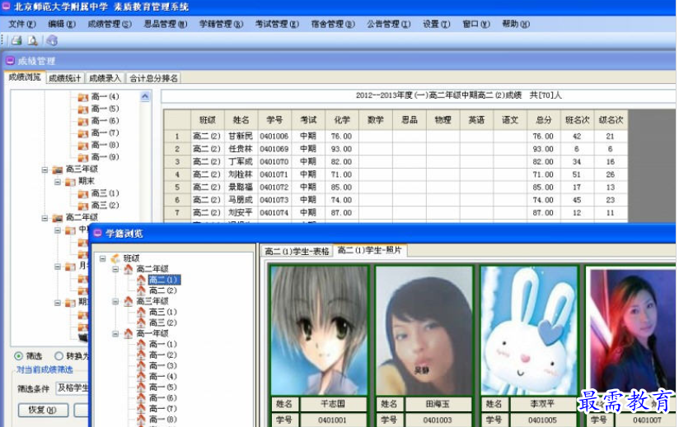Open the 考试管理 menu
The height and width of the screenshot is (427, 679).
277,24
